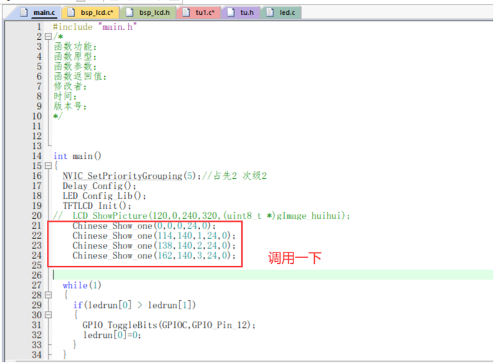Open the bsp_lcd.c* tab
The image size is (494, 363).
91,13
